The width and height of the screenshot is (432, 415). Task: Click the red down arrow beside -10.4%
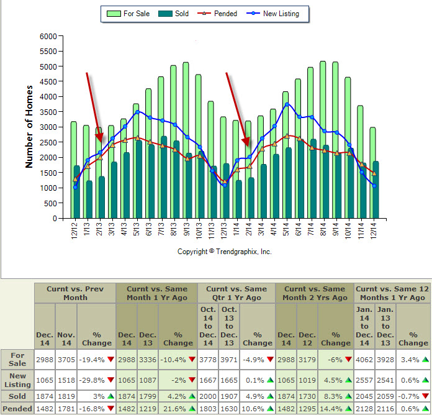(x=192, y=359)
